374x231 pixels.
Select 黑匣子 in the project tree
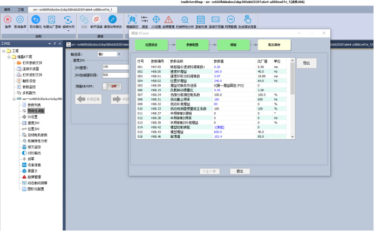click(32, 171)
